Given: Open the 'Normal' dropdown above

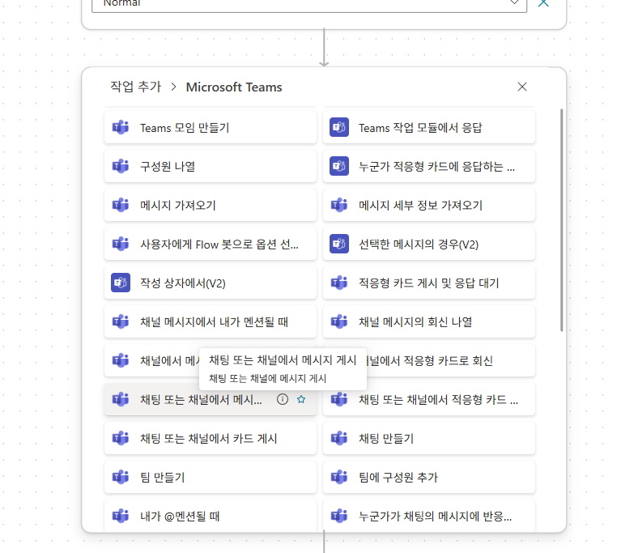Looking at the screenshot, I should point(309,4).
